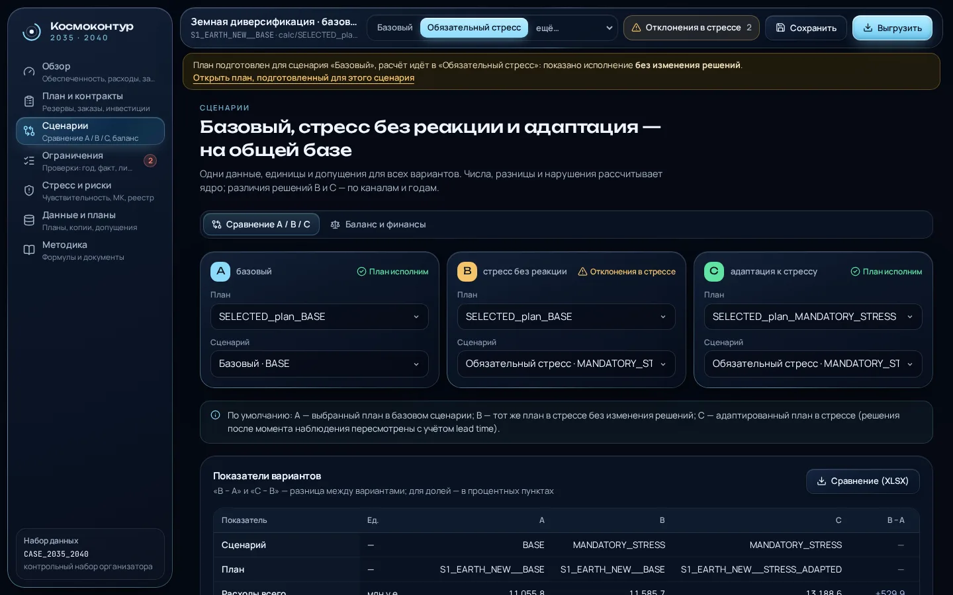The width and height of the screenshot is (953, 595).
Task: Click the Стресс и риски shield icon
Action: click(x=29, y=190)
